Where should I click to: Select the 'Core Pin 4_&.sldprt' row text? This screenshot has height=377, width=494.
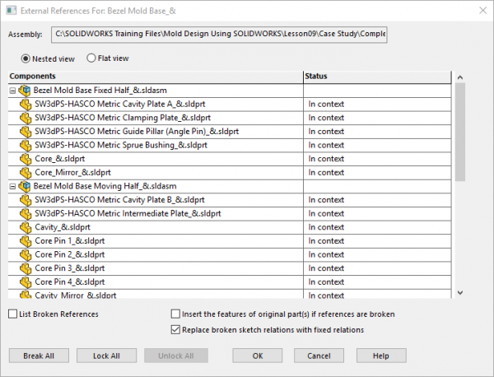pyautogui.click(x=70, y=282)
